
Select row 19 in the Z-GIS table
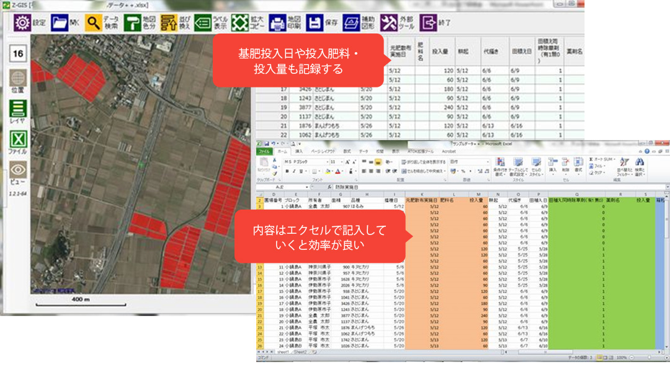click(420, 107)
